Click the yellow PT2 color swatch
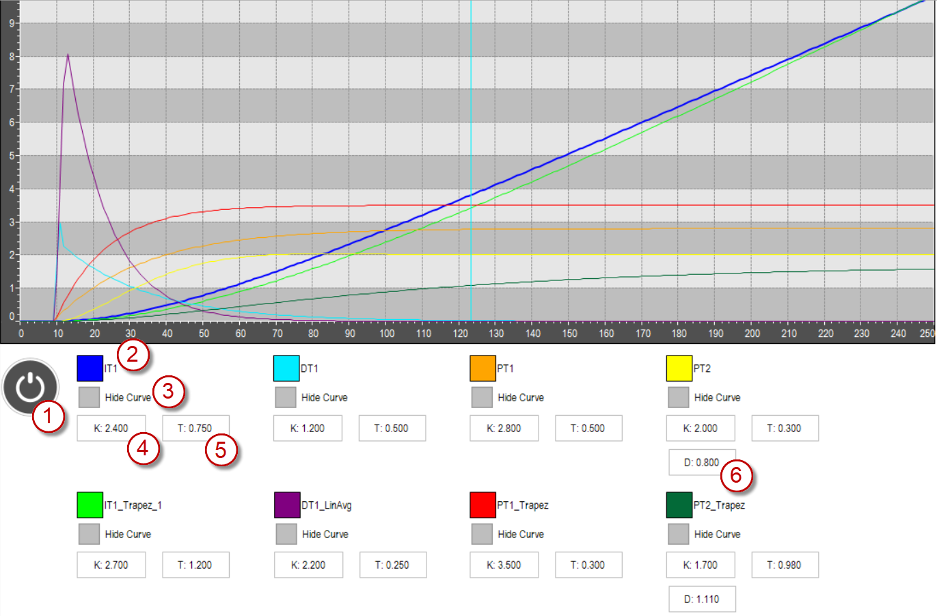This screenshot has width=937, height=616. tap(679, 369)
